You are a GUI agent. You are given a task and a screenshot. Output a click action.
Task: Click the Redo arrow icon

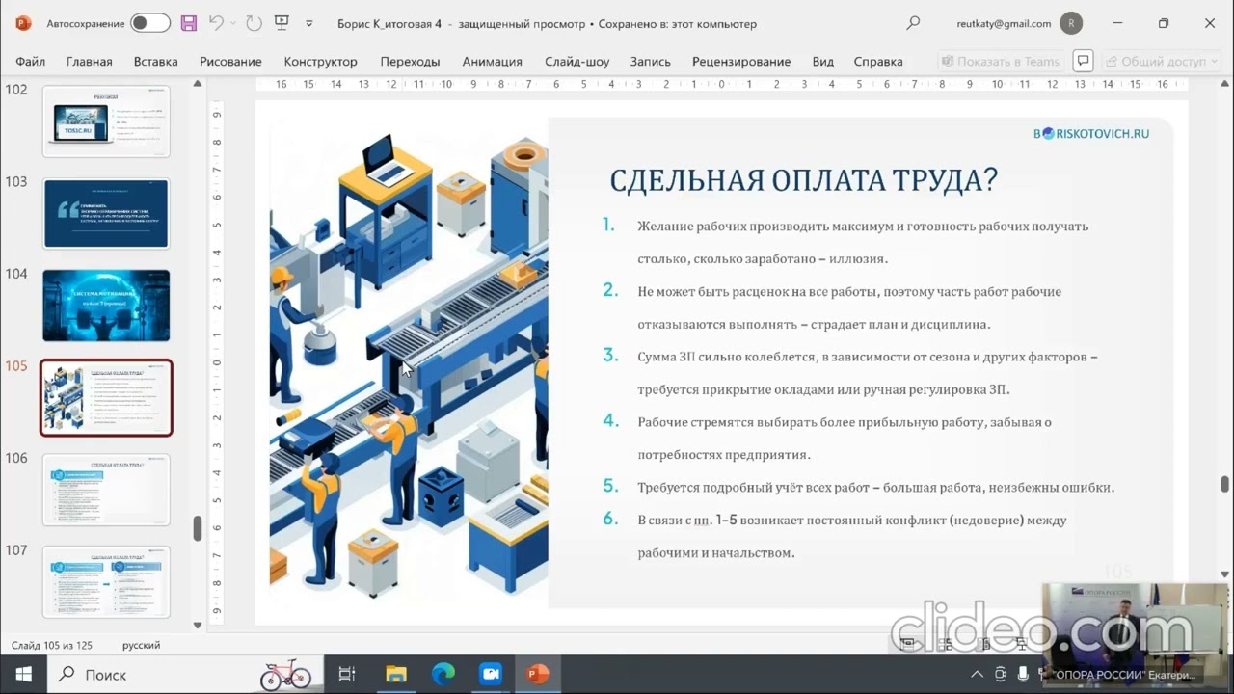click(254, 23)
